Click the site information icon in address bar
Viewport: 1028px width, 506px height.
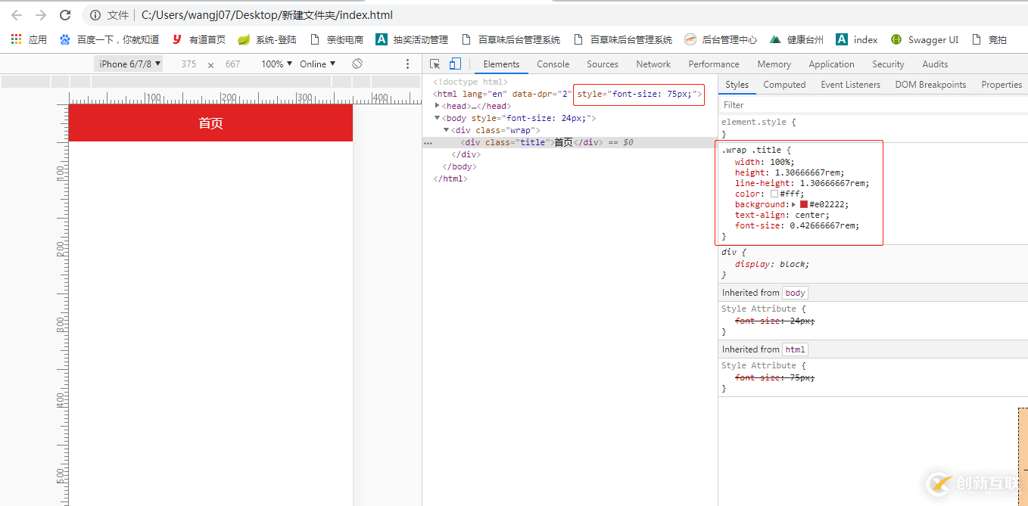(95, 15)
